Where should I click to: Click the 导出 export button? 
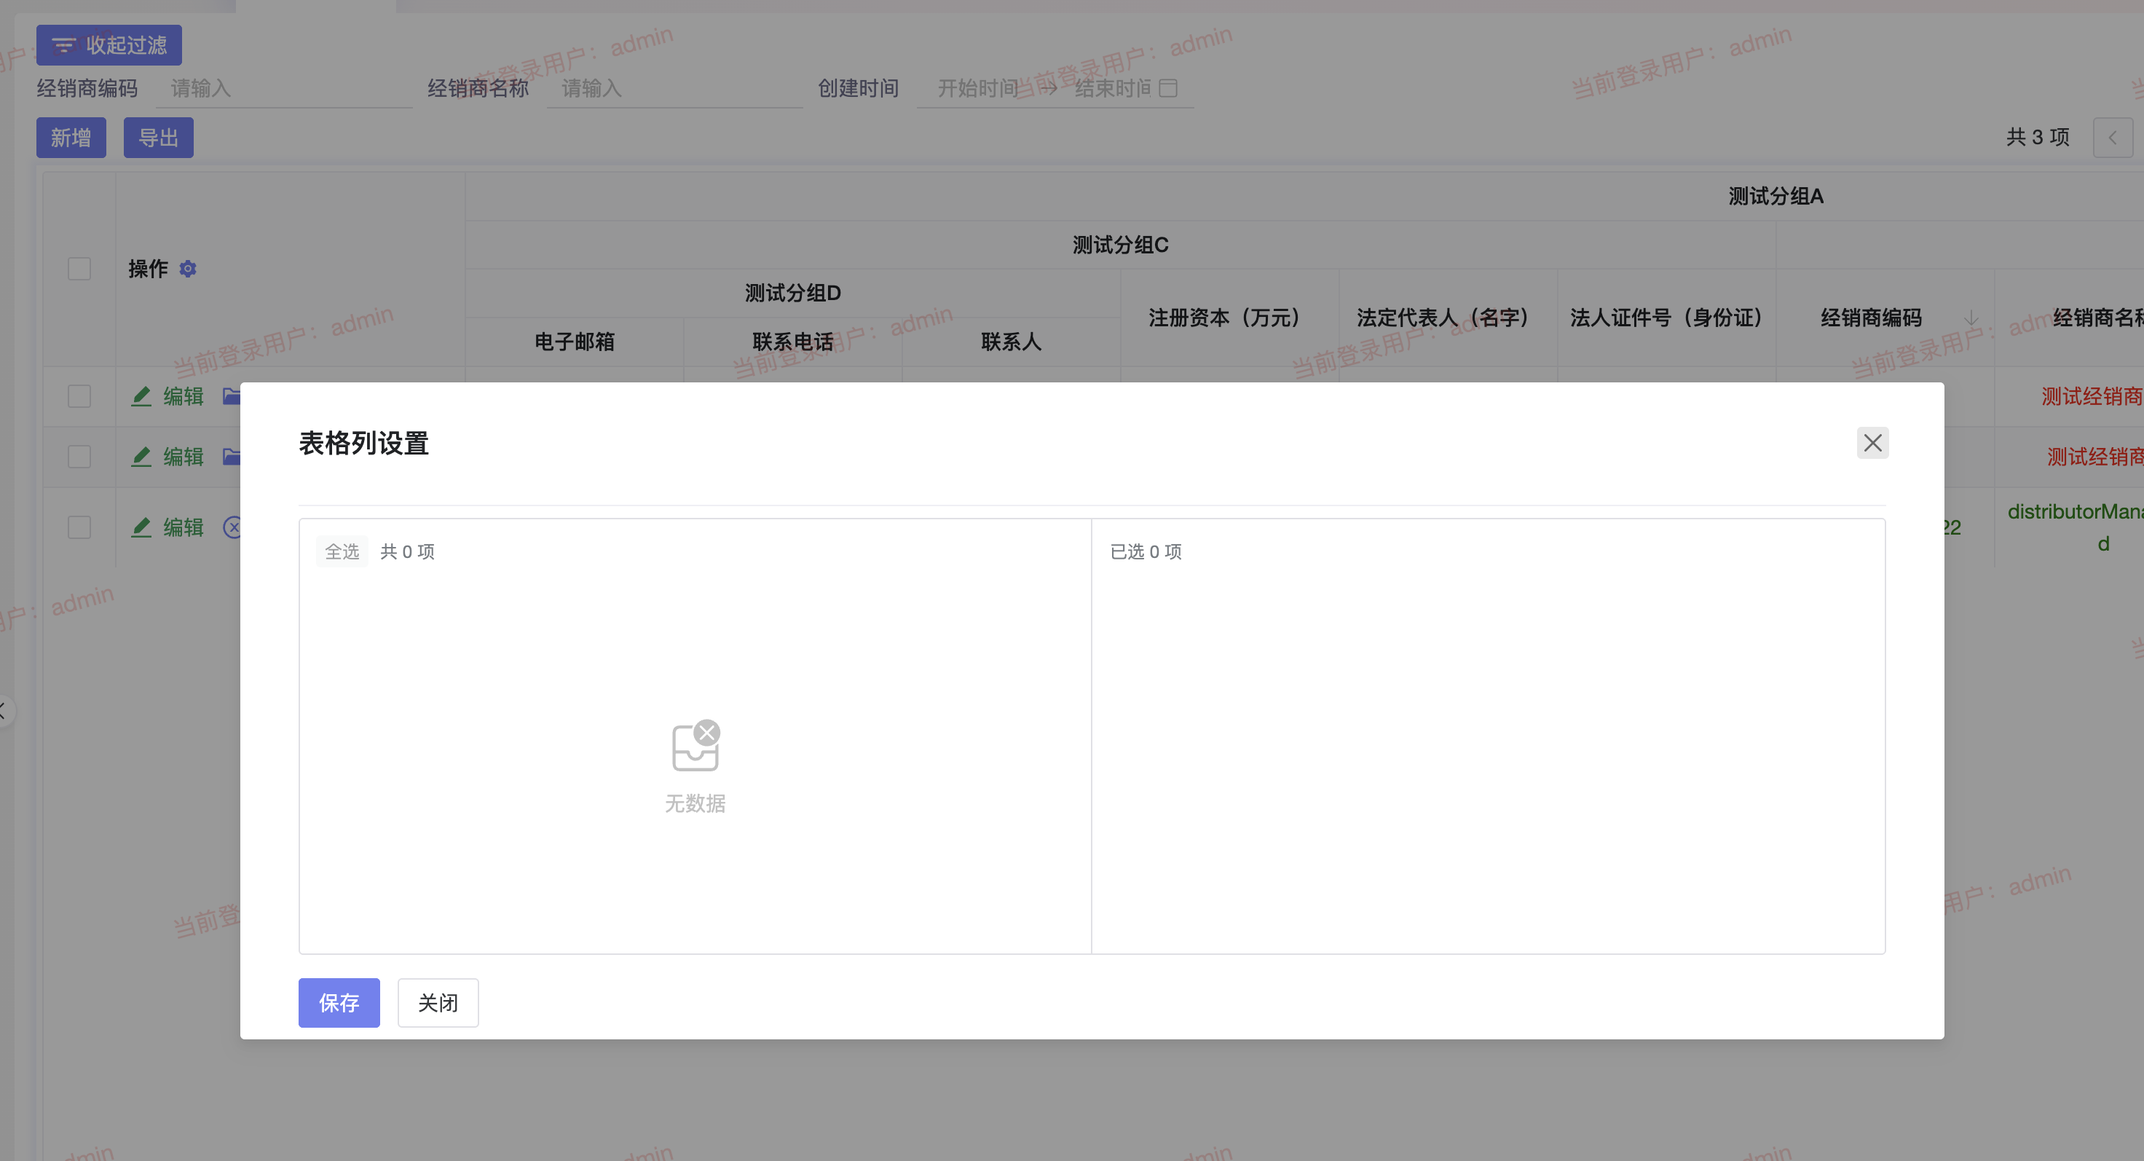point(158,138)
